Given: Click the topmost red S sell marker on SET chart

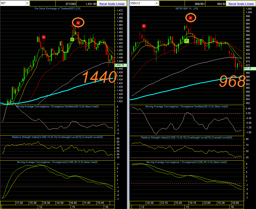Looking at the screenshot, I should (78, 23).
